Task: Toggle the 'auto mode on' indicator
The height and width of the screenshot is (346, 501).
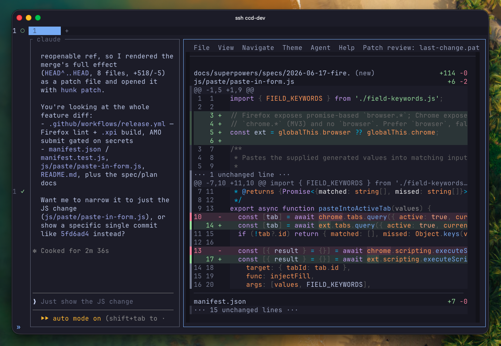Action: [77, 318]
